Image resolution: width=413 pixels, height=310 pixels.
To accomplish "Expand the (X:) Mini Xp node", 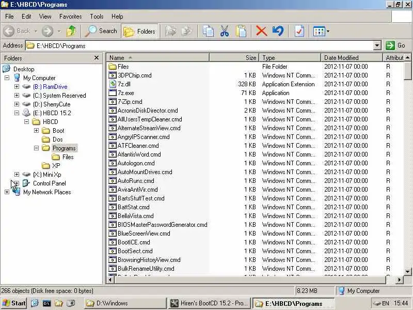I will (17, 174).
